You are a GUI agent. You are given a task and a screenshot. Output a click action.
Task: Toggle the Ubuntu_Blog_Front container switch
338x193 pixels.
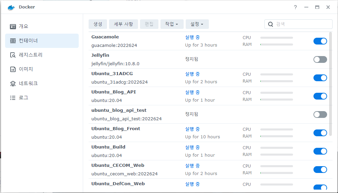320,133
